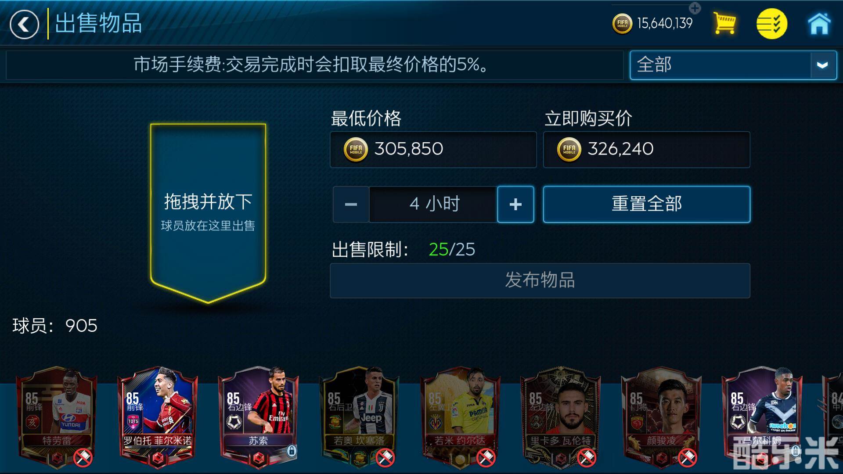The width and height of the screenshot is (843, 474).
Task: Increase the auction duration with plus
Action: (515, 204)
